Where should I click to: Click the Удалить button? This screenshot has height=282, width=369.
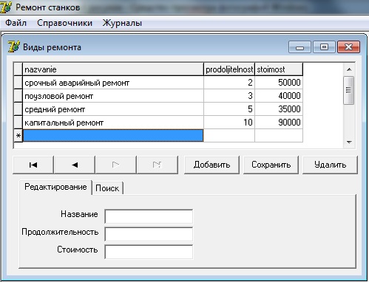click(x=330, y=165)
